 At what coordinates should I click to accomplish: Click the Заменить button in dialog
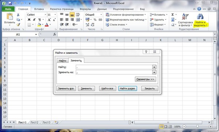[x=86, y=88]
